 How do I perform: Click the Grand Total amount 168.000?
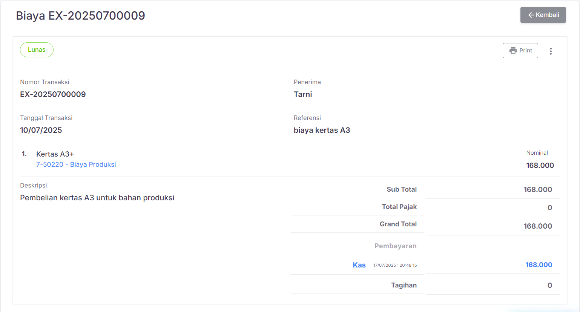click(537, 226)
